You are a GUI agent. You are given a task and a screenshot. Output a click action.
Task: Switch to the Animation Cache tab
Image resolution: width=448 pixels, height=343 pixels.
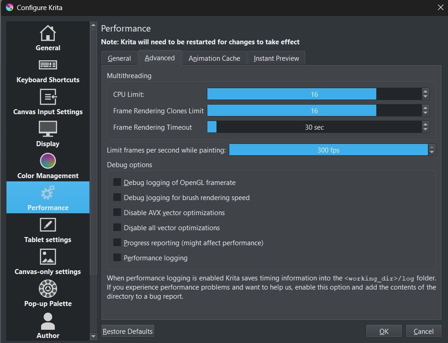(x=214, y=58)
